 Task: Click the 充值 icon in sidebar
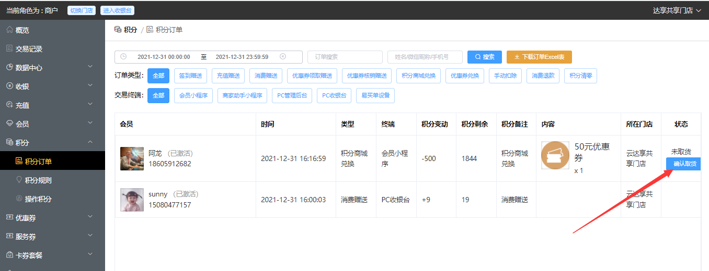[x=9, y=105]
